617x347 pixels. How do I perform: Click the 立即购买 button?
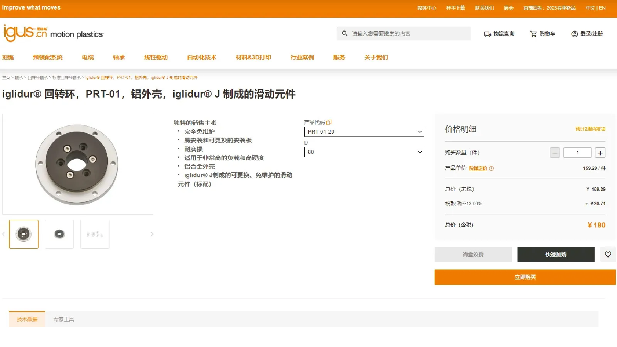coord(525,277)
